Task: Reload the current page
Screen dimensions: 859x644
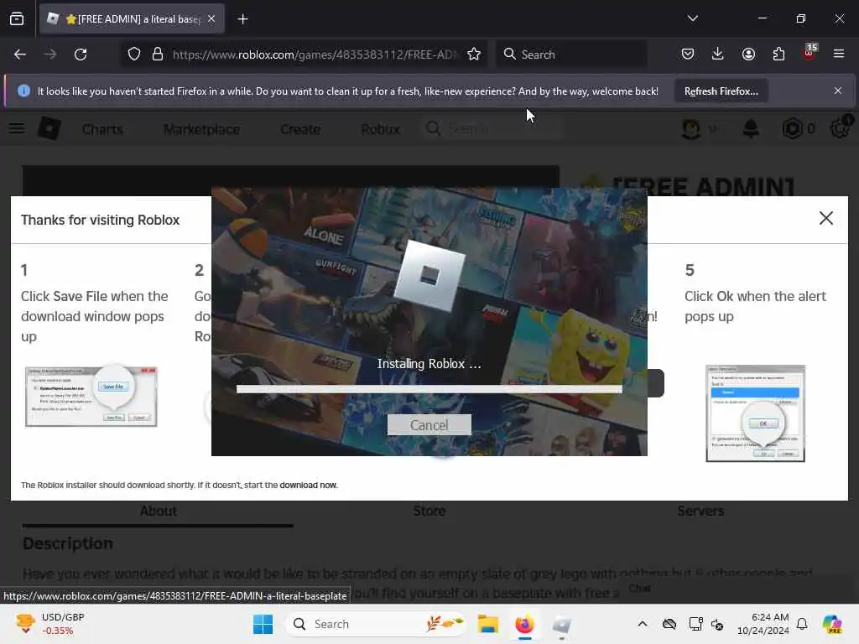Action: pyautogui.click(x=81, y=55)
